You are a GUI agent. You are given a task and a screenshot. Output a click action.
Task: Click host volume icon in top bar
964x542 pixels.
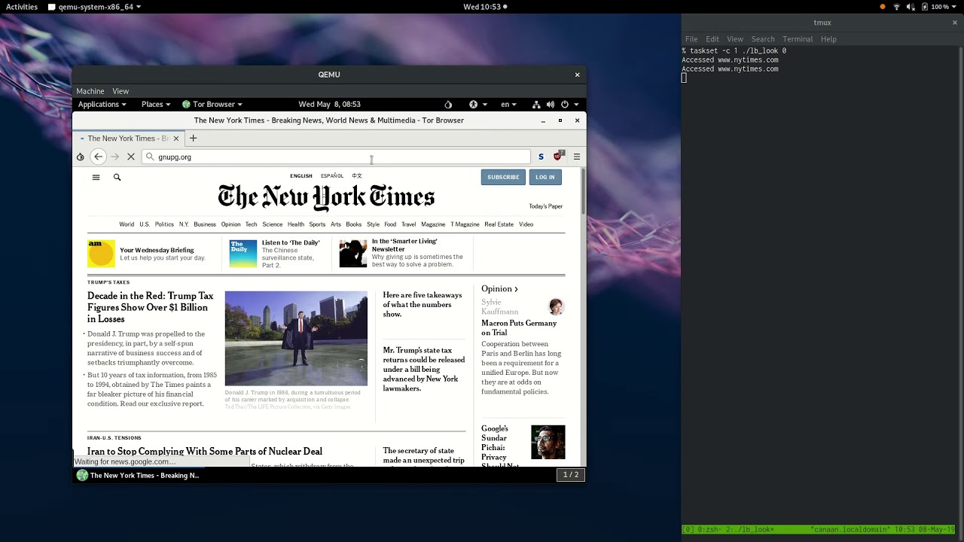(x=911, y=7)
